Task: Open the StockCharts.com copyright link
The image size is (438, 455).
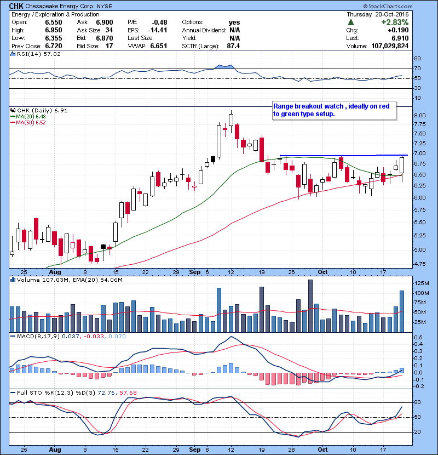Action: click(388, 7)
